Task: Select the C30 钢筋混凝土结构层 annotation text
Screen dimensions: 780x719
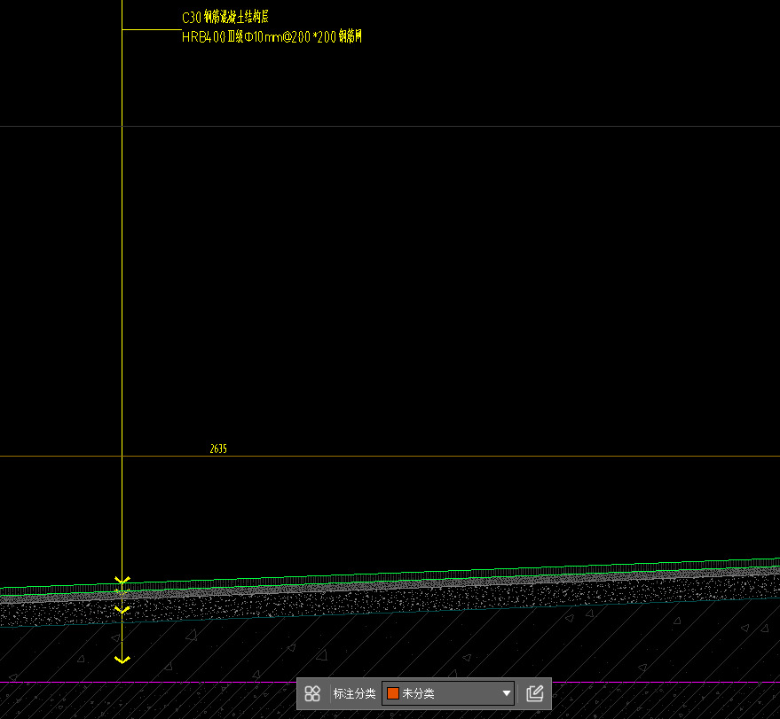Action: coord(225,18)
